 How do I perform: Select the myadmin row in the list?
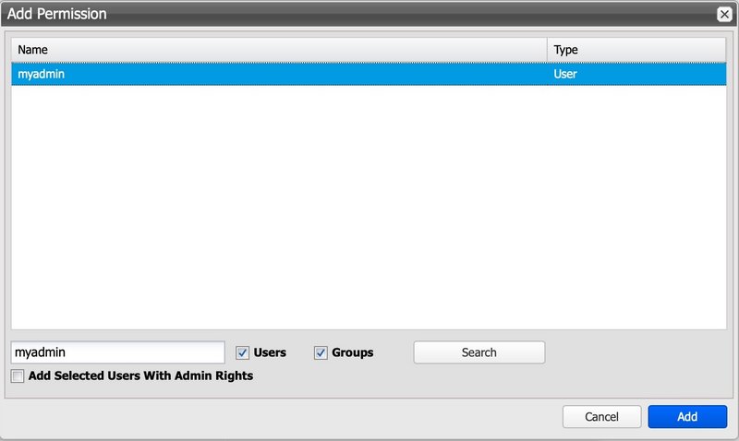(x=277, y=74)
